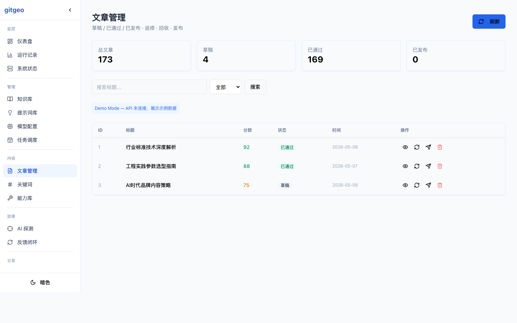Click the 搜索 button
Image resolution: width=517 pixels, height=323 pixels.
(x=255, y=87)
